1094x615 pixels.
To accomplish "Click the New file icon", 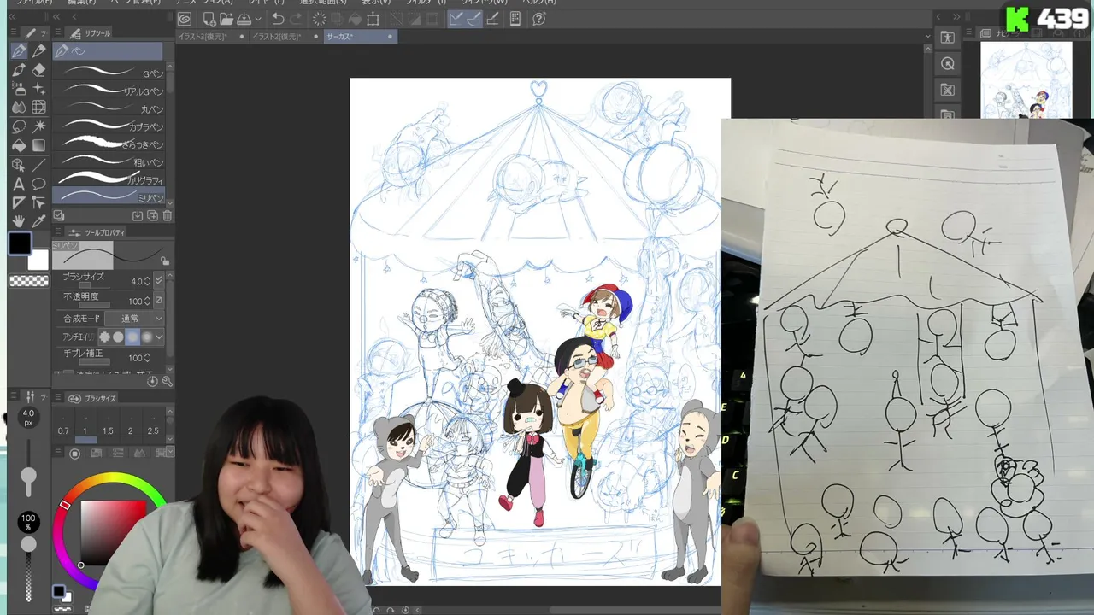I will [x=209, y=19].
